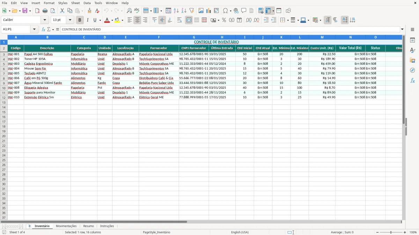The width and height of the screenshot is (419, 235).
Task: Adjust the zoom slider in status bar
Action: (x=391, y=232)
